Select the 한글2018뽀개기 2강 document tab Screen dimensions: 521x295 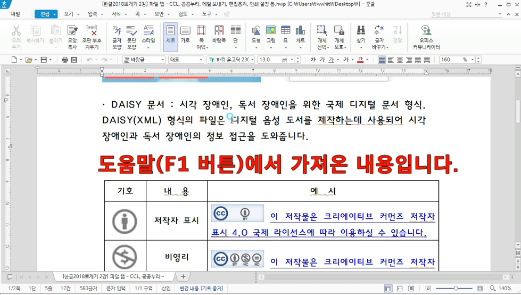coord(114,276)
